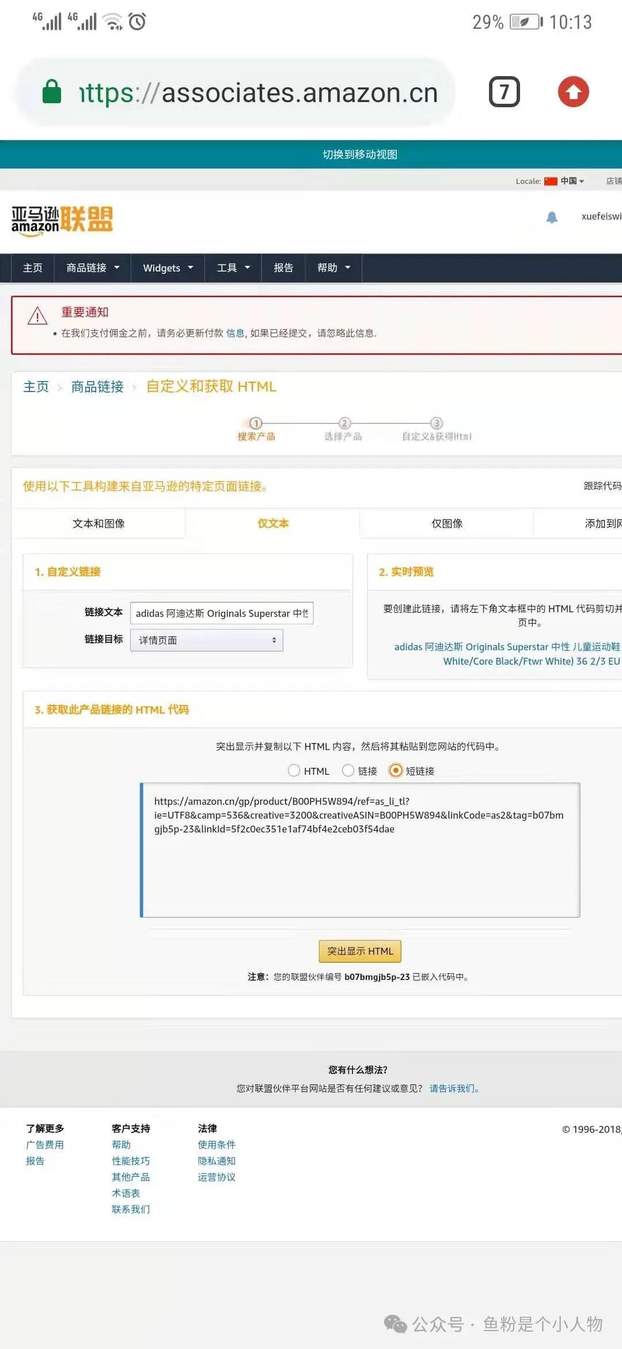Click step 3 自定义&获得Html marker
This screenshot has height=1349, width=622.
click(x=437, y=429)
